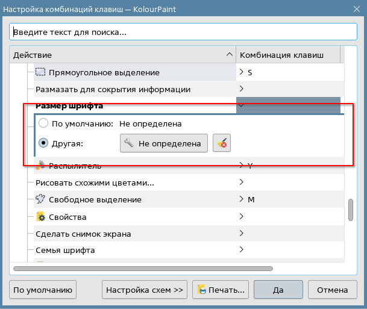Expand the shortcut chevron for Свойства
Image resolution: width=367 pixels, height=309 pixels.
tap(242, 216)
